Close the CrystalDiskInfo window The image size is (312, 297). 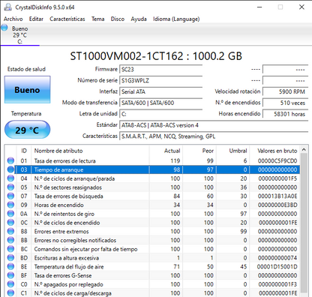301,7
